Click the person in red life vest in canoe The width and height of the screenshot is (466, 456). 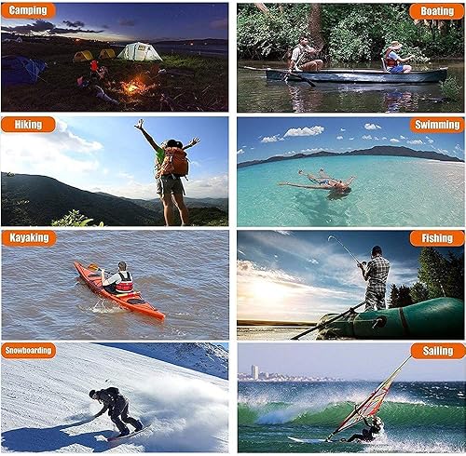(x=395, y=58)
